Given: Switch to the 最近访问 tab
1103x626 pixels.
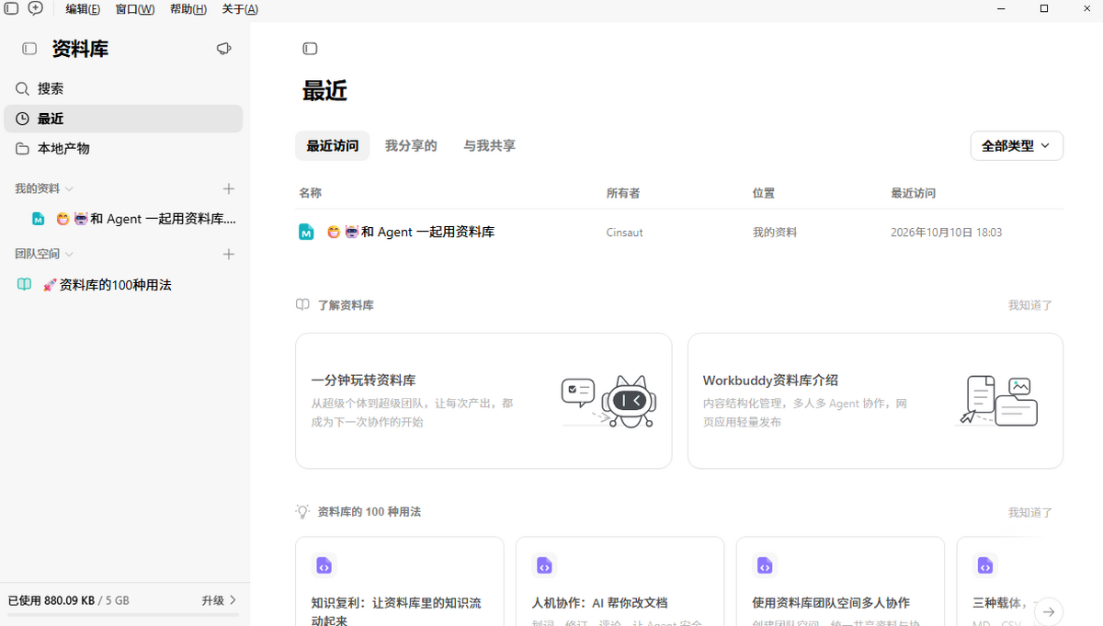Looking at the screenshot, I should pos(333,146).
